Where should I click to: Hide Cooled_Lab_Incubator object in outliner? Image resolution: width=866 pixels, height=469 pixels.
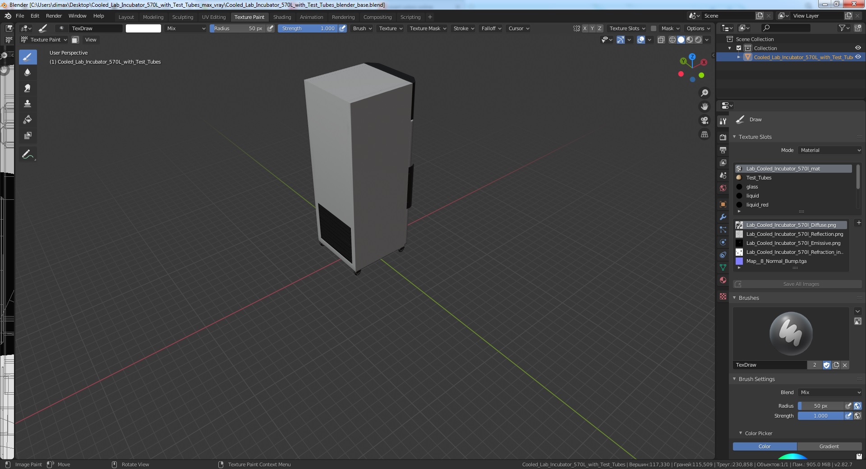tap(858, 57)
